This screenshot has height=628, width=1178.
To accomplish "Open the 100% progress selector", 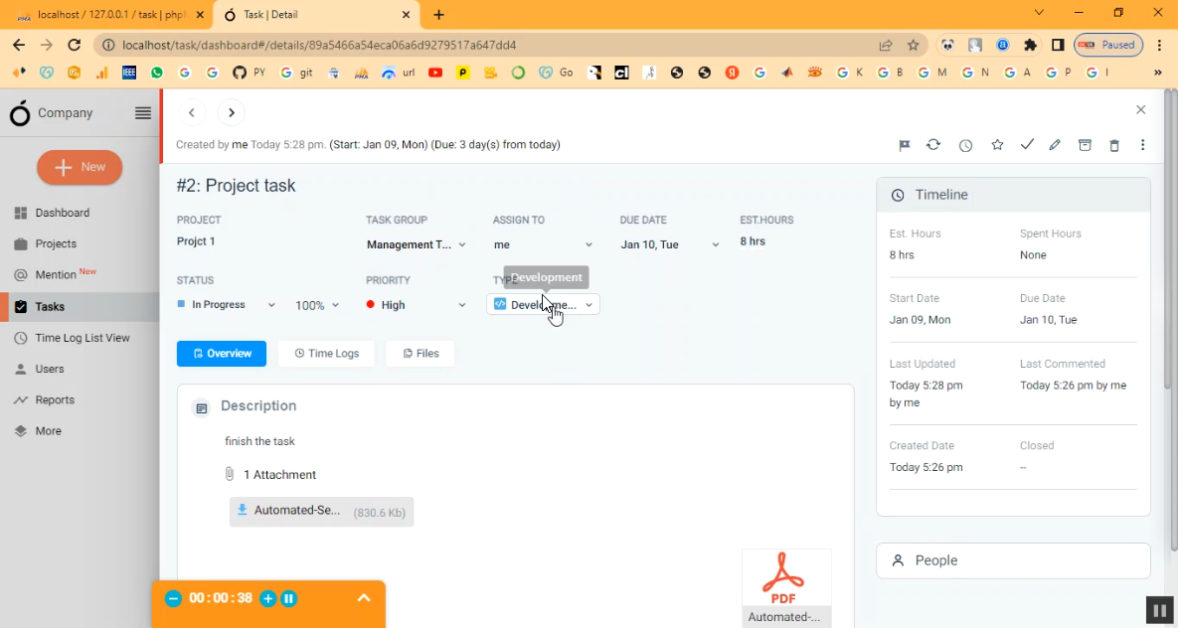I will pos(317,305).
